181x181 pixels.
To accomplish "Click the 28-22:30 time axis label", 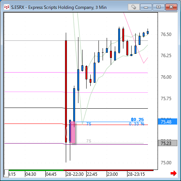I will 75,174.
